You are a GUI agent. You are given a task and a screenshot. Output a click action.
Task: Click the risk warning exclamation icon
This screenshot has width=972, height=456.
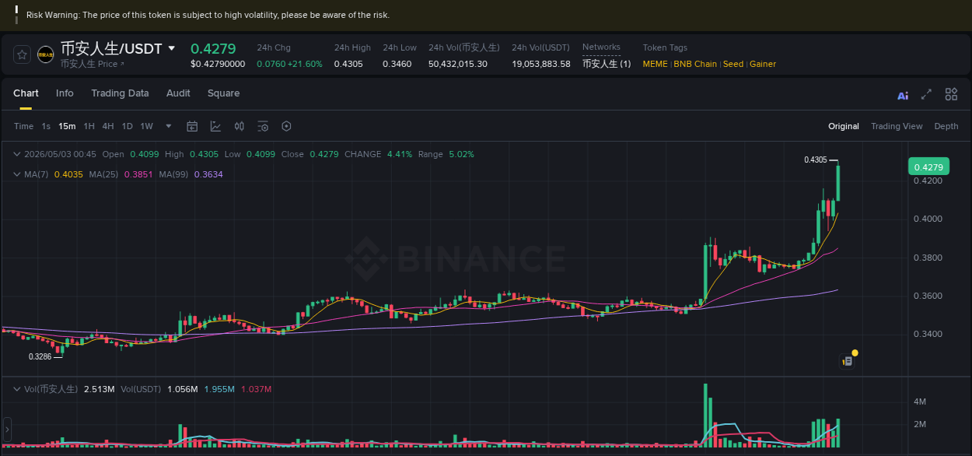pos(16,15)
